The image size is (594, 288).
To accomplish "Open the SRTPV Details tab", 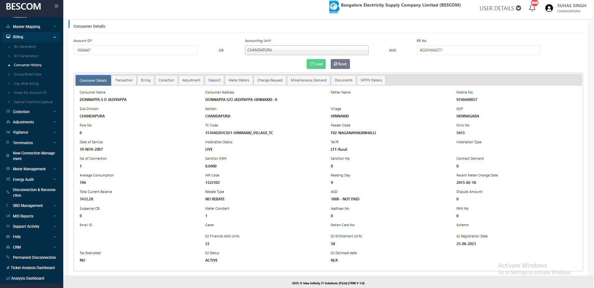I will pos(371,80).
